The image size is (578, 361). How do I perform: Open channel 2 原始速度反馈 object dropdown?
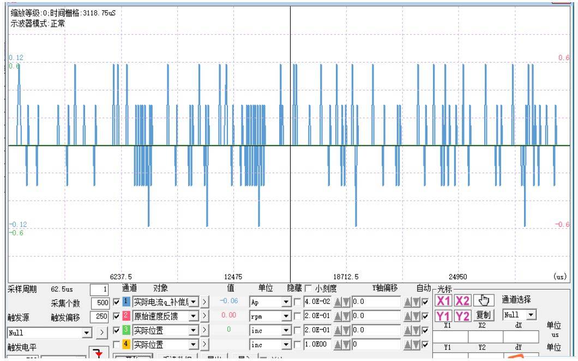click(192, 316)
